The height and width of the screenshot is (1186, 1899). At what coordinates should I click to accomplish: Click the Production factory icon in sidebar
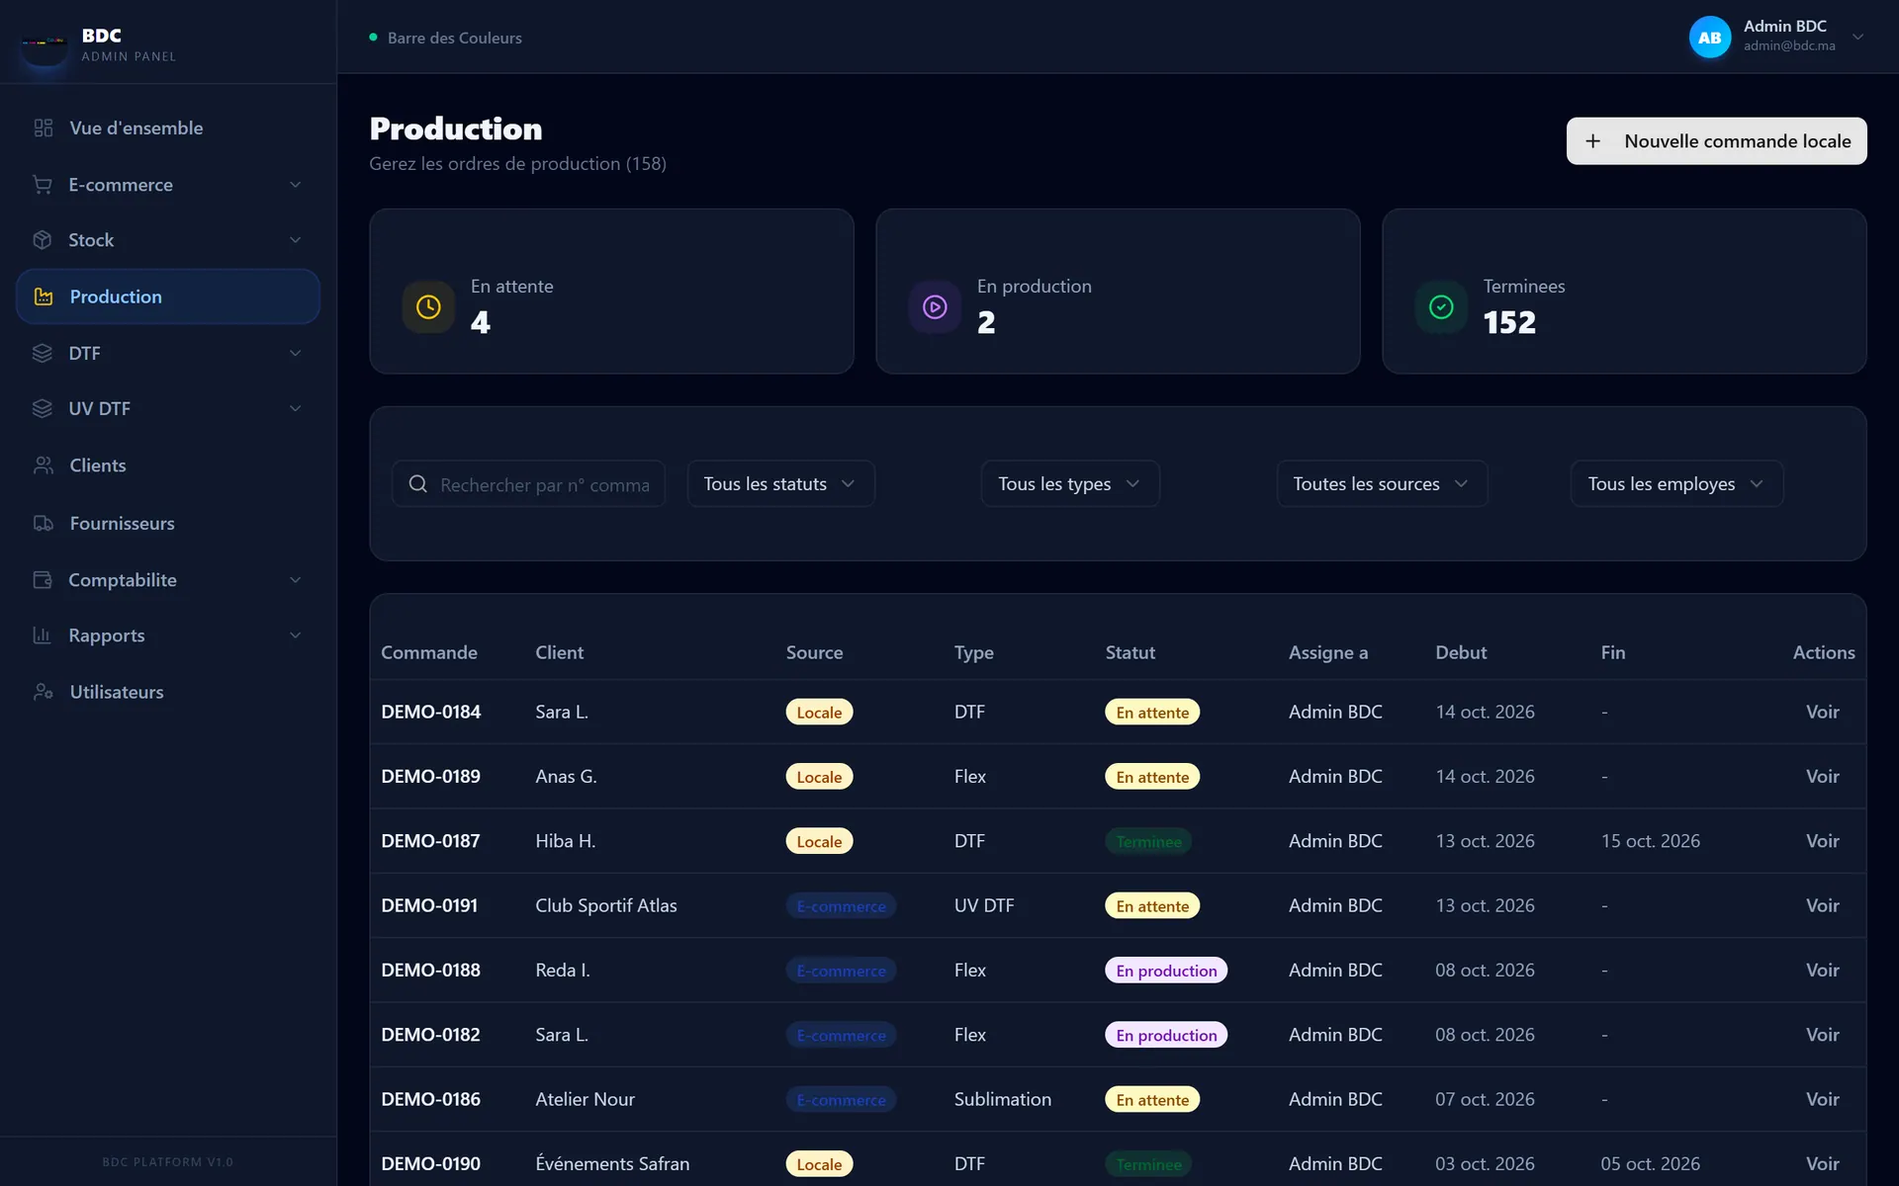point(44,296)
